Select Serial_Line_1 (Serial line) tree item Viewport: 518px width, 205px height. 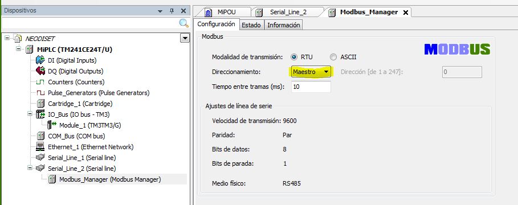pos(82,158)
